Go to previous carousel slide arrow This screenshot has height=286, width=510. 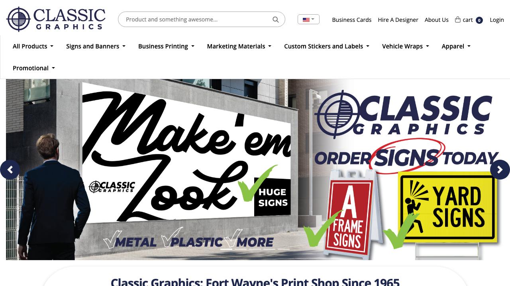(10, 170)
